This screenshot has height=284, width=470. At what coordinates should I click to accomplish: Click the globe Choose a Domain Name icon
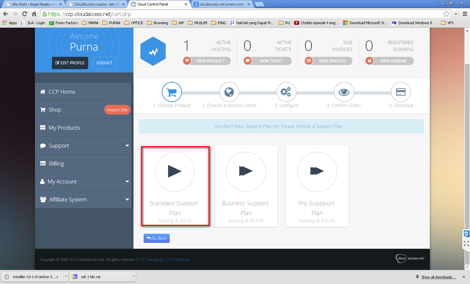pyautogui.click(x=229, y=92)
